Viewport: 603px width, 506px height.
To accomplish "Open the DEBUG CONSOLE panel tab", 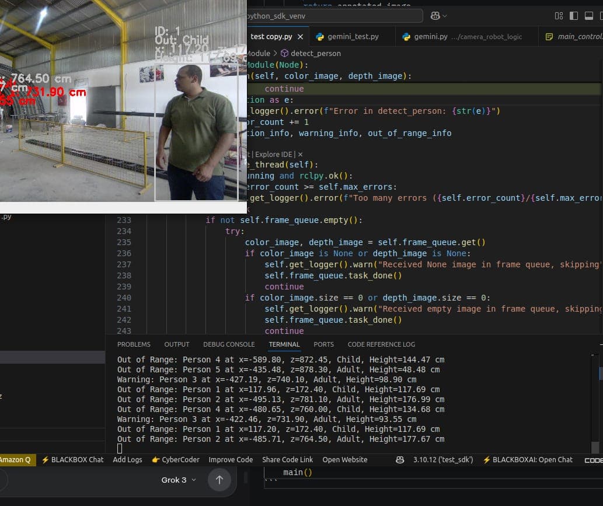I will click(229, 344).
